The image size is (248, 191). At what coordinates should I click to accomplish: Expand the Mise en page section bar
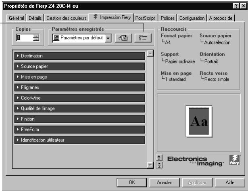[79, 77]
